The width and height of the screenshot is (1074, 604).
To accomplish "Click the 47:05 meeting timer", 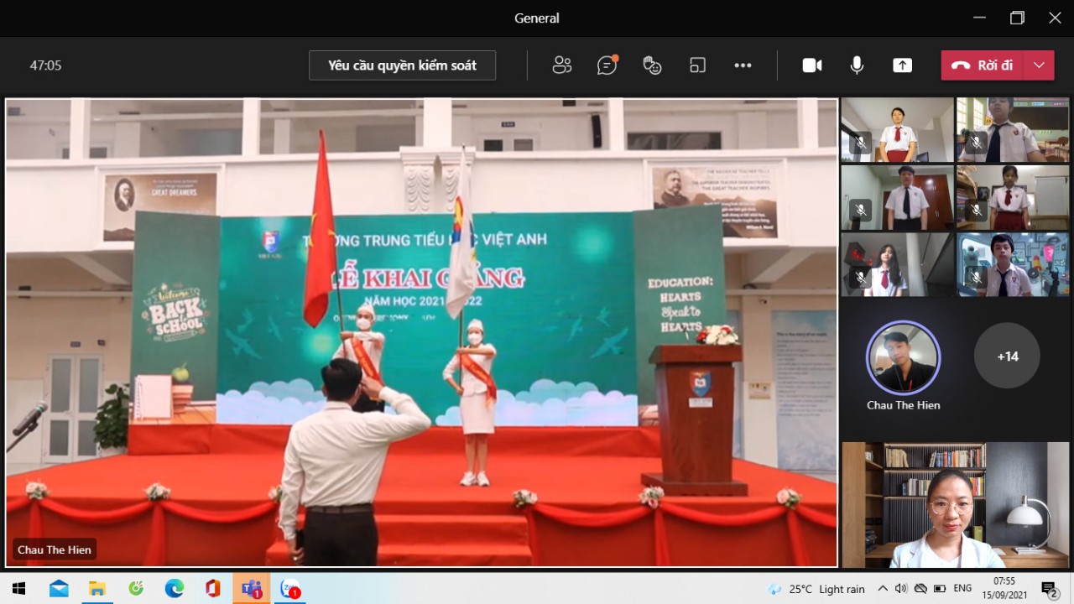I will (x=45, y=65).
